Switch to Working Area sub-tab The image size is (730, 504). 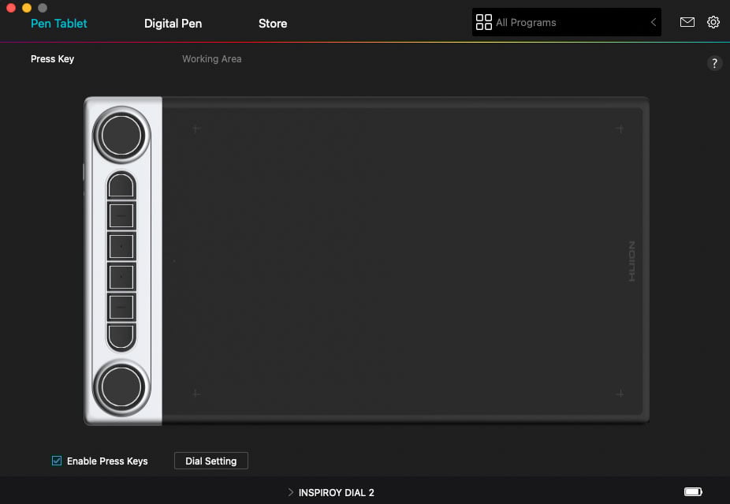click(x=211, y=58)
